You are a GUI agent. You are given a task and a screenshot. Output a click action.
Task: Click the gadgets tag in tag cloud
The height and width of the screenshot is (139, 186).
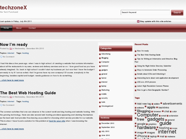pos(156,119)
